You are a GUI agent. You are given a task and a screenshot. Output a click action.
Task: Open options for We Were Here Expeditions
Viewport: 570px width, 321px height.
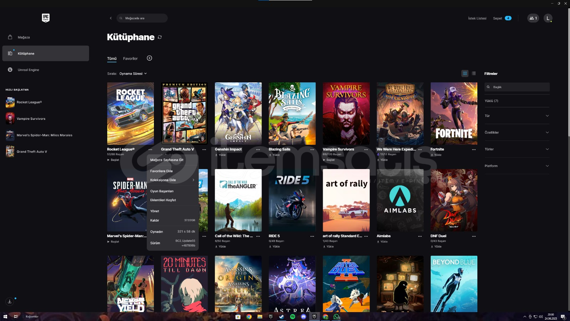click(x=420, y=149)
